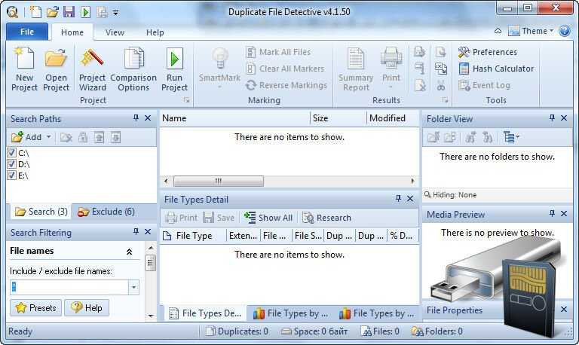Viewport: 579px width, 345px height.
Task: Click the Add search path button
Action: [26, 137]
